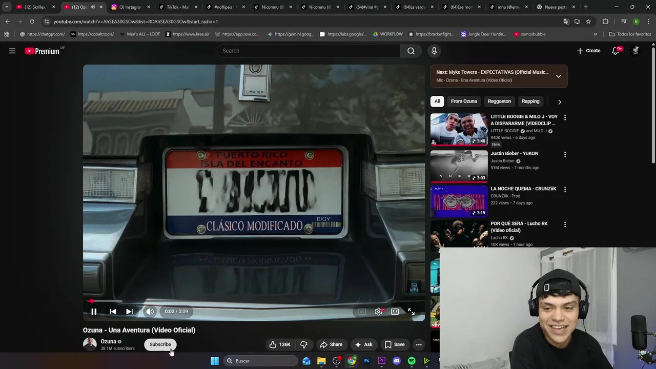This screenshot has width=656, height=369.
Task: Open more actions three-dot menu under video
Action: pos(419,344)
